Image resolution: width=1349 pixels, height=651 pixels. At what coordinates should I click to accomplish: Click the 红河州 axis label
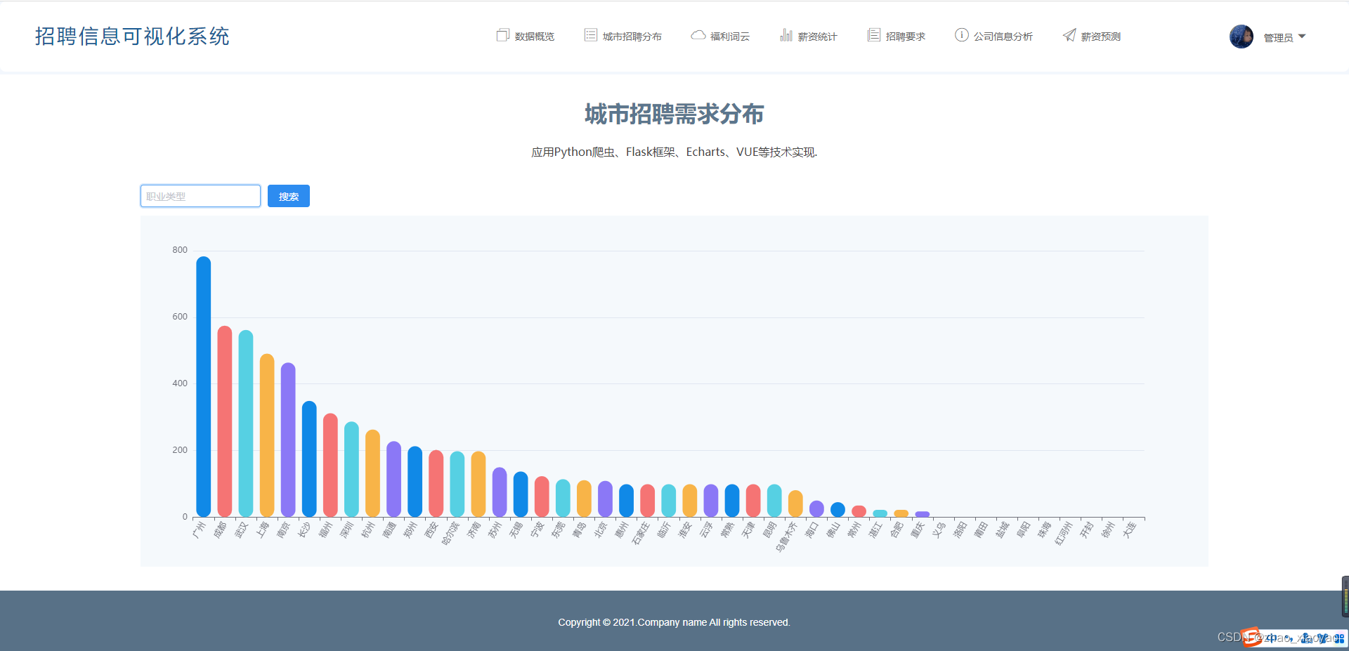pos(1063,533)
